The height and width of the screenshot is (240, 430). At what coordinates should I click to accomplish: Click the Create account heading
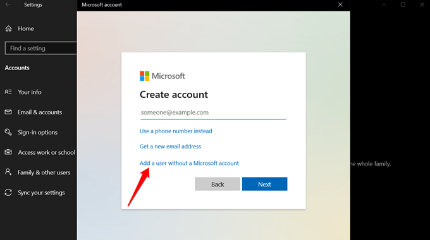pos(174,95)
